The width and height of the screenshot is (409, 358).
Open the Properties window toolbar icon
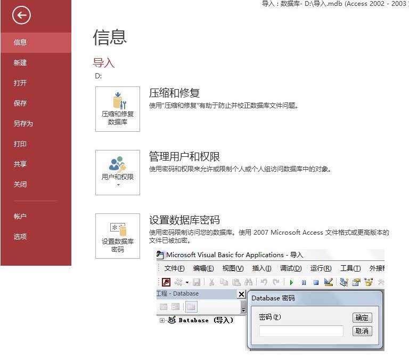[356, 282]
